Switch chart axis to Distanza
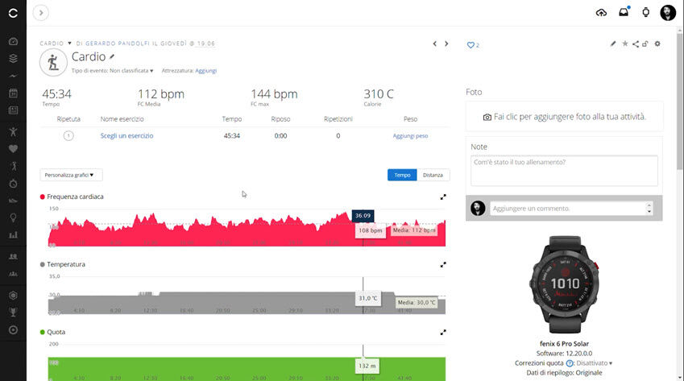This screenshot has width=684, height=381. [x=433, y=175]
